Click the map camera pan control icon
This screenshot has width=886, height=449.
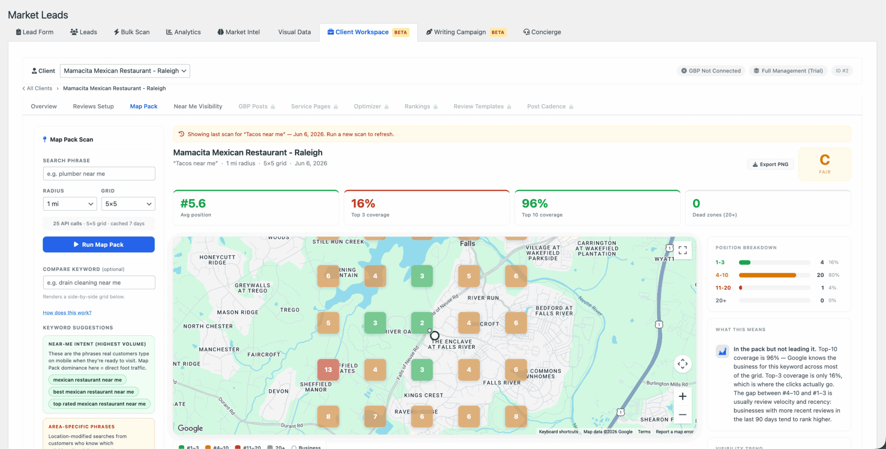pyautogui.click(x=683, y=364)
